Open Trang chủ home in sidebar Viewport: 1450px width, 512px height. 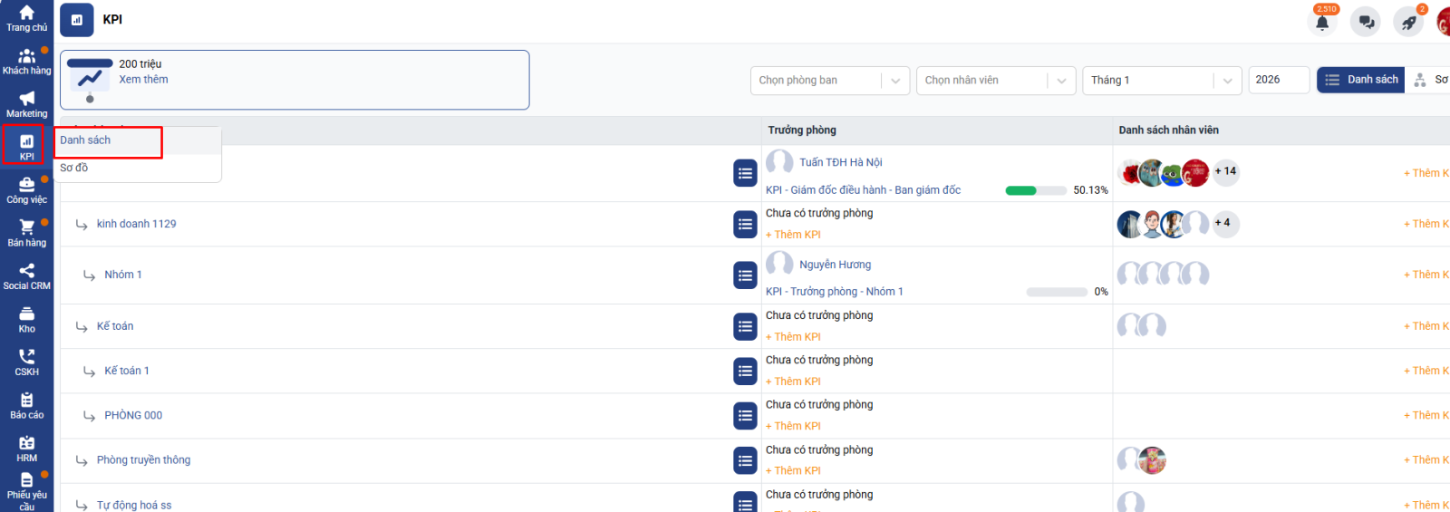click(26, 18)
